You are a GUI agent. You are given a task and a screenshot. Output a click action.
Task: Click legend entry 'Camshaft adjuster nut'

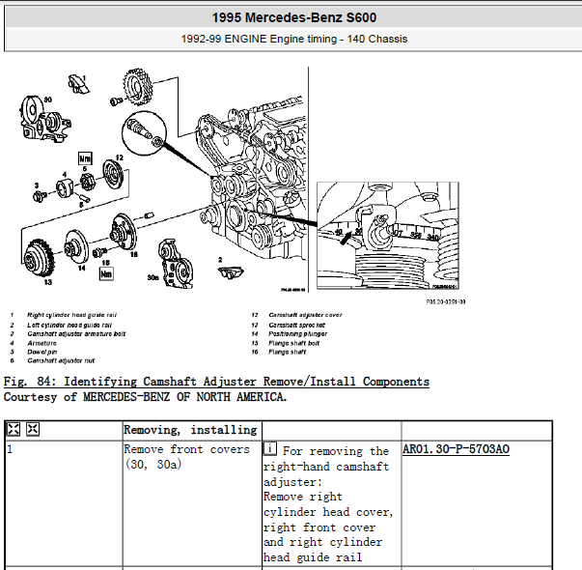61,360
